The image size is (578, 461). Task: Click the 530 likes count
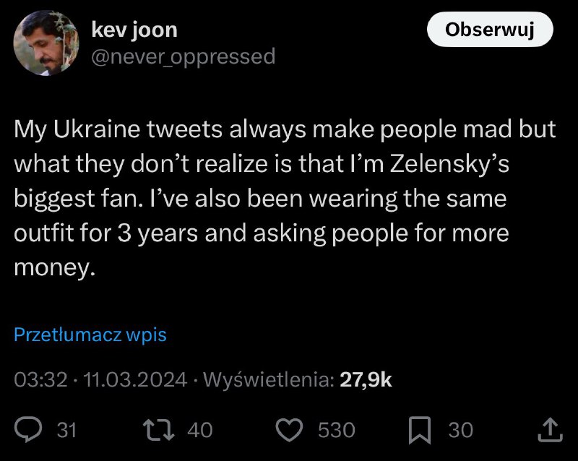(x=337, y=430)
